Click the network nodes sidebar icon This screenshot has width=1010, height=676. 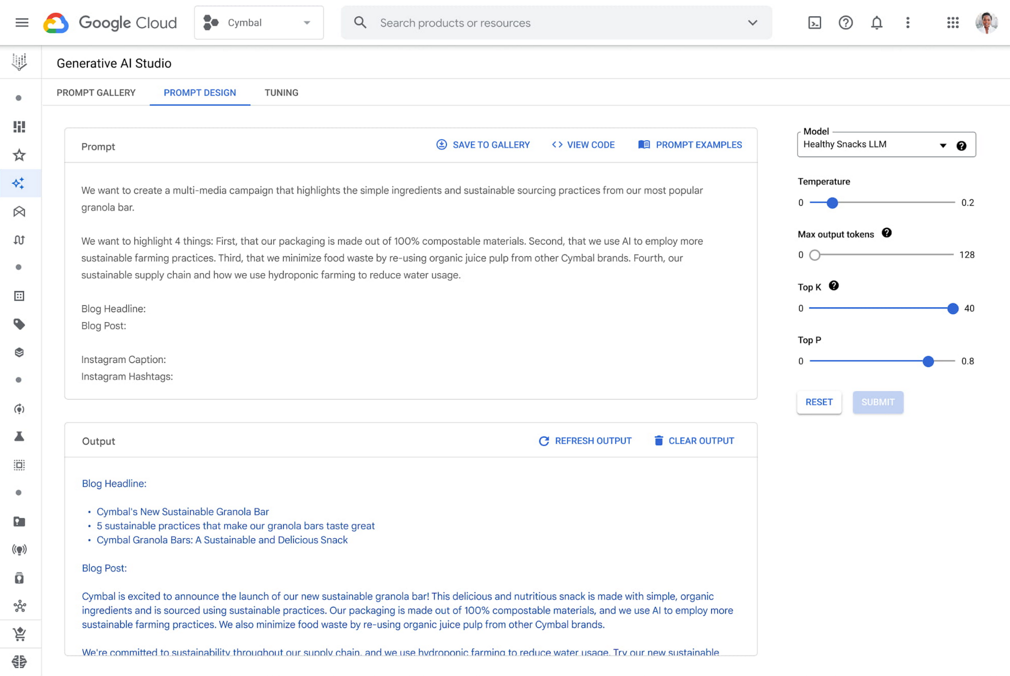click(x=19, y=606)
